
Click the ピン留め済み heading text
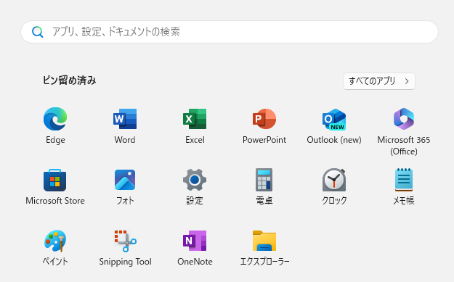point(70,80)
